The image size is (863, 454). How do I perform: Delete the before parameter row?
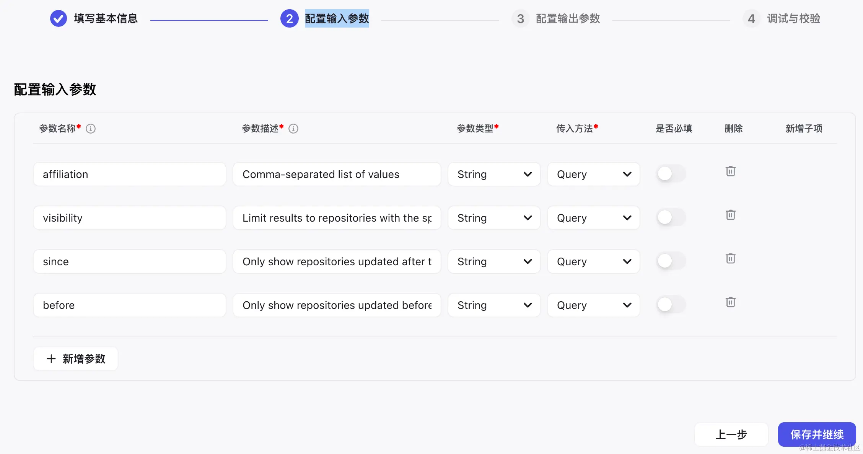coord(731,302)
